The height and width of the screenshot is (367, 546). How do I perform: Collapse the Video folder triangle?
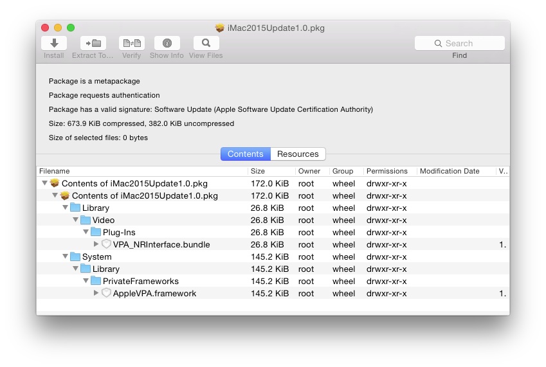(x=75, y=220)
